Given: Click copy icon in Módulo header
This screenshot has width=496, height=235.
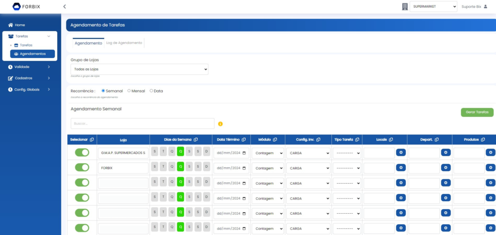Looking at the screenshot, I should click(x=275, y=140).
